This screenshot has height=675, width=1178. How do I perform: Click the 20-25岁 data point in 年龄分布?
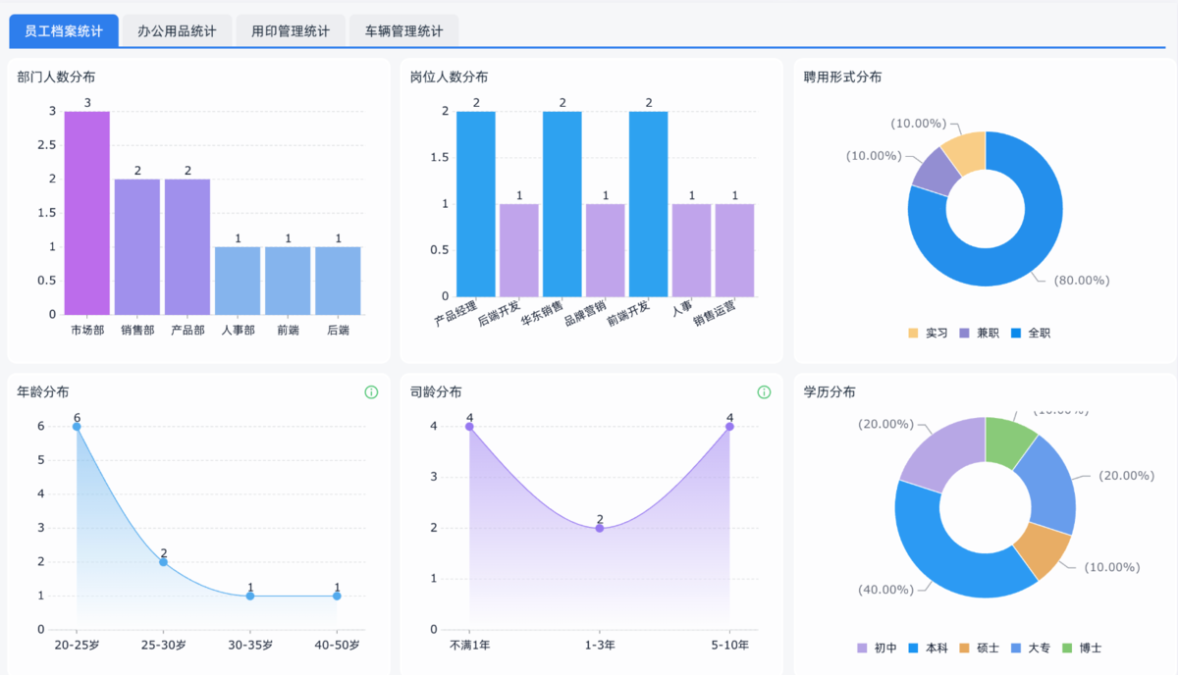[x=77, y=427]
